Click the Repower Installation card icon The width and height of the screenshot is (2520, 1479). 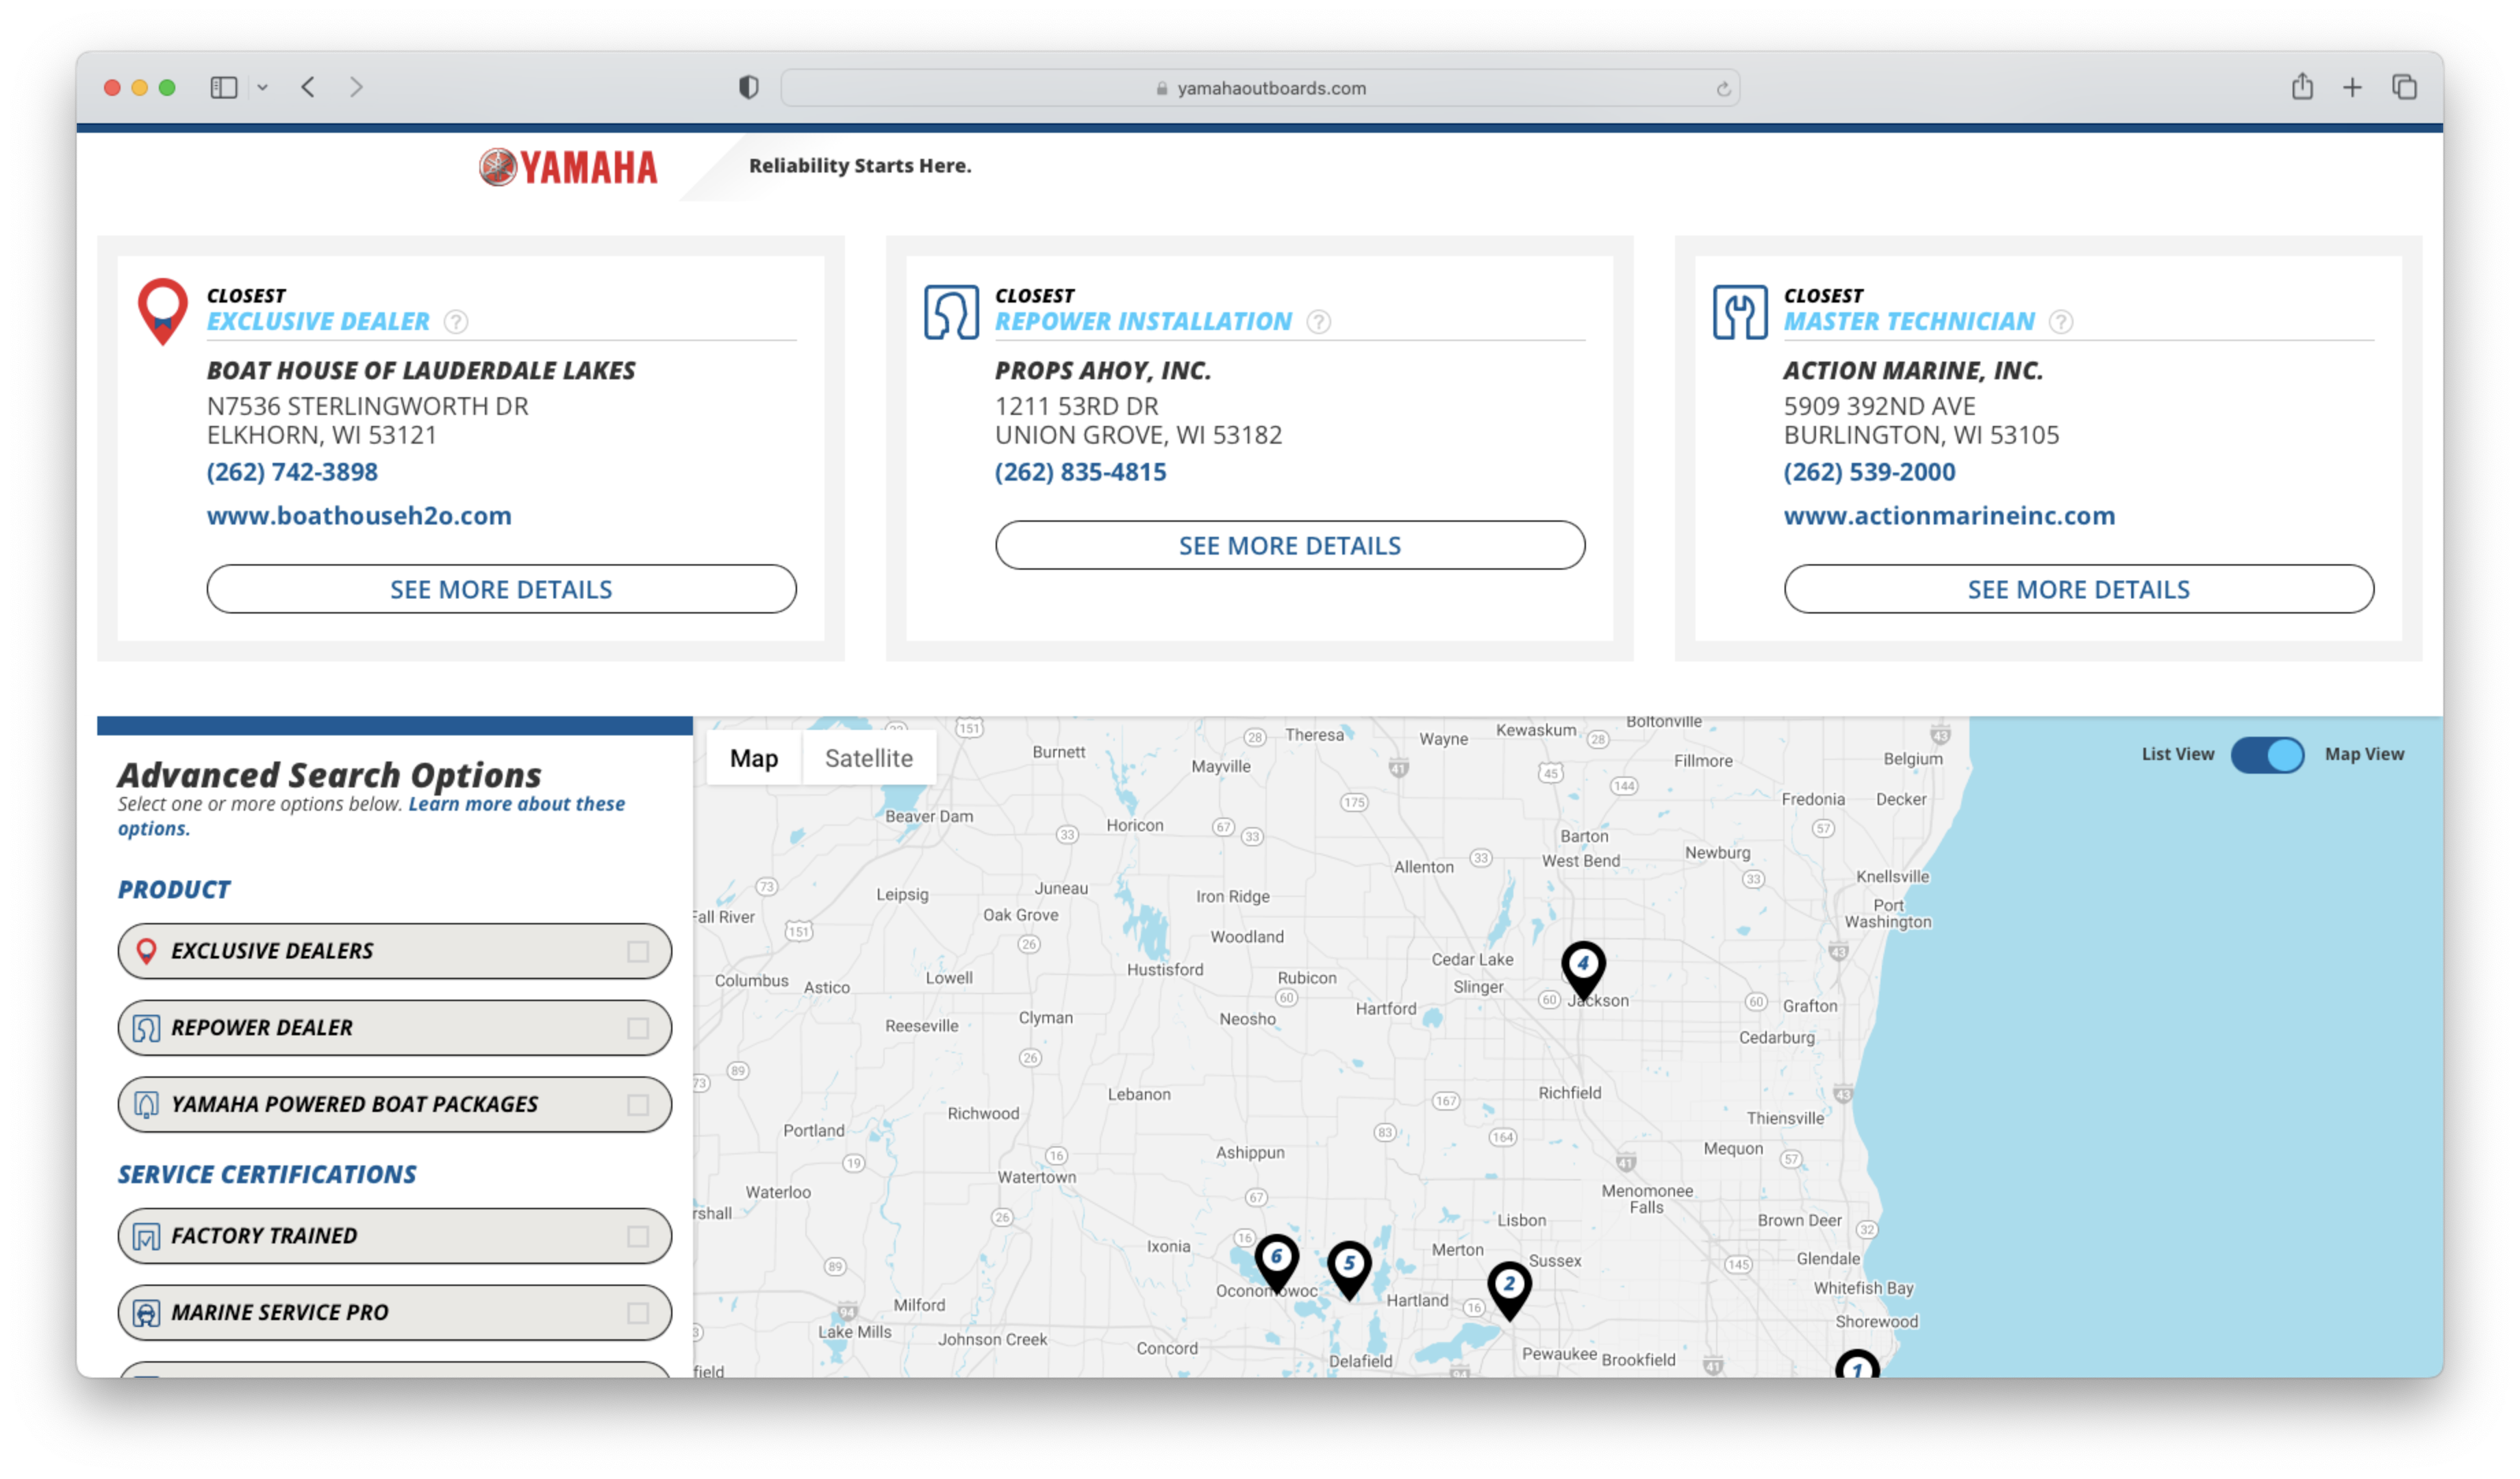[951, 312]
